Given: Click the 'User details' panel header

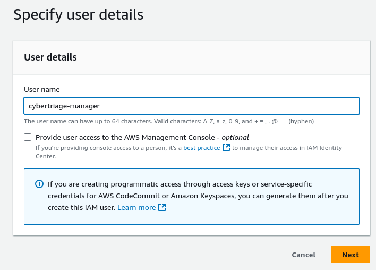Looking at the screenshot, I should (50, 57).
